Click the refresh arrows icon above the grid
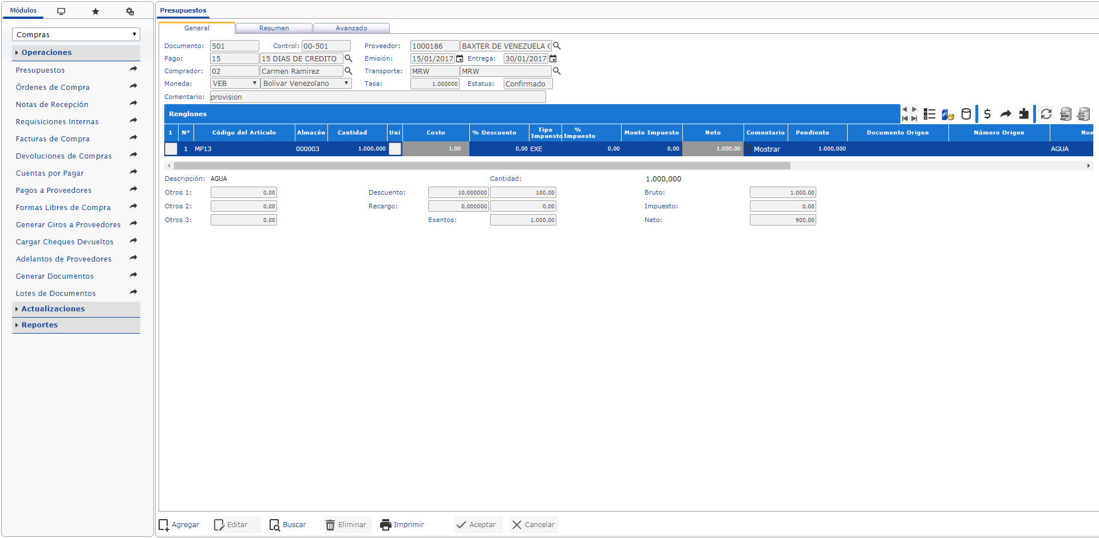Viewport: 1099px width, 538px height. 1046,114
